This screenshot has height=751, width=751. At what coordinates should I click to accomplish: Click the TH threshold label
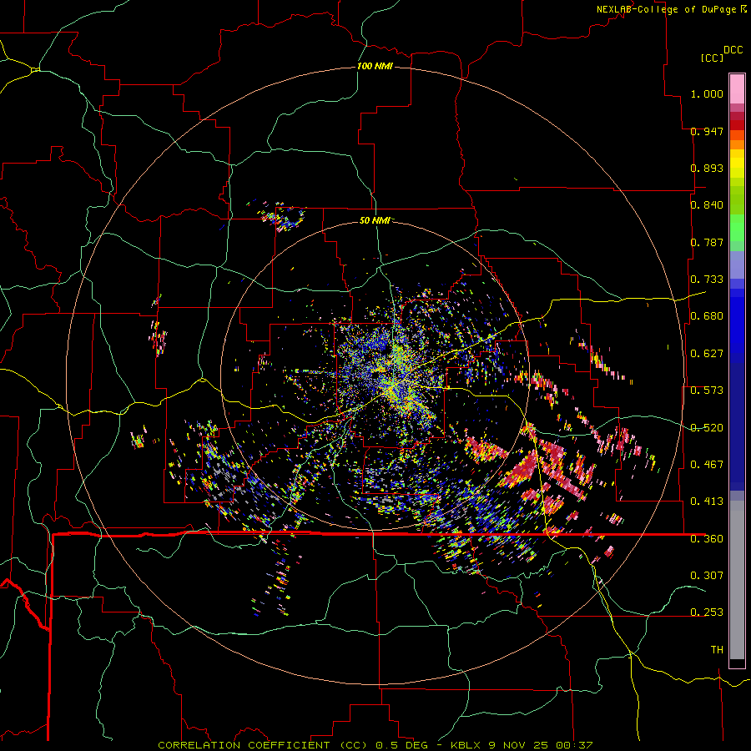[x=717, y=650]
